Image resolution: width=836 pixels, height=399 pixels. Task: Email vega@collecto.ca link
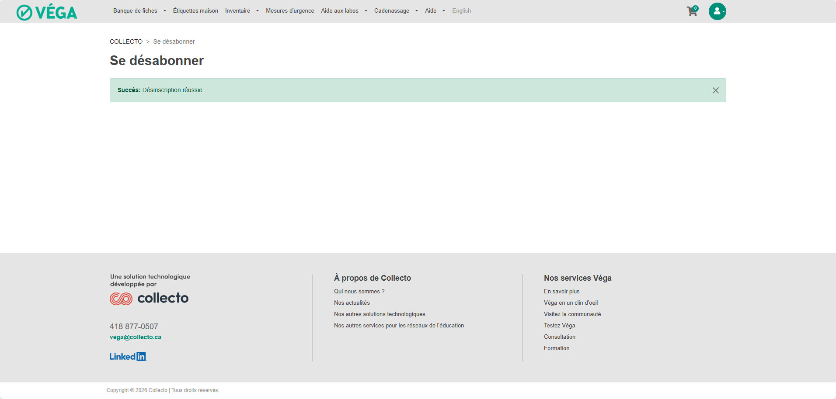click(x=136, y=337)
